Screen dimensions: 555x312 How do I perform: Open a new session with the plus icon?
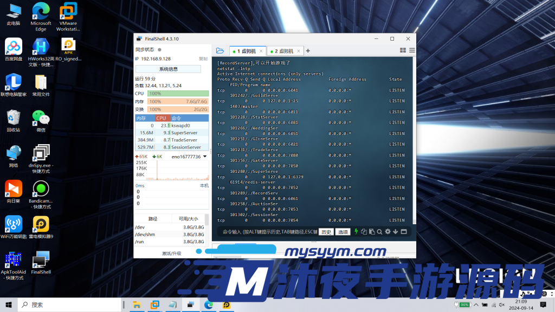[x=307, y=50]
